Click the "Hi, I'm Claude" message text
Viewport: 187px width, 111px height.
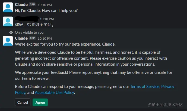[x=46, y=11]
